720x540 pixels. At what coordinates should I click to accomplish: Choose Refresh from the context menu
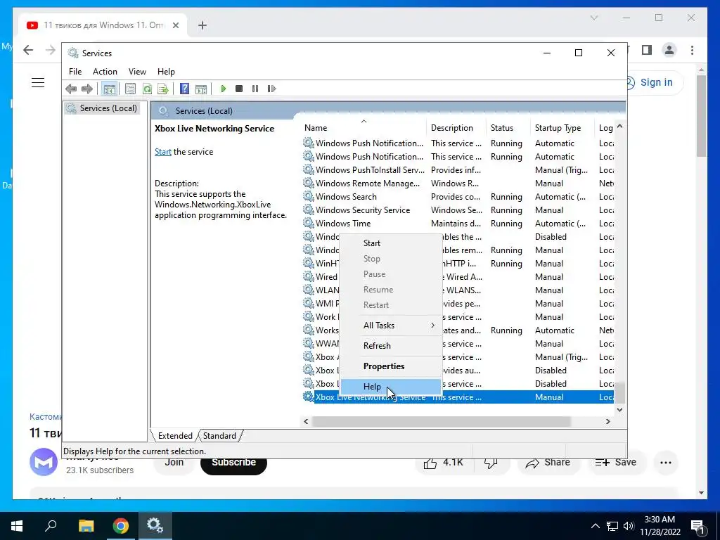391,346
